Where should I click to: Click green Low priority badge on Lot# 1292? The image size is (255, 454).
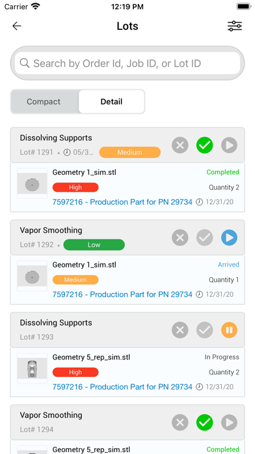[94, 245]
